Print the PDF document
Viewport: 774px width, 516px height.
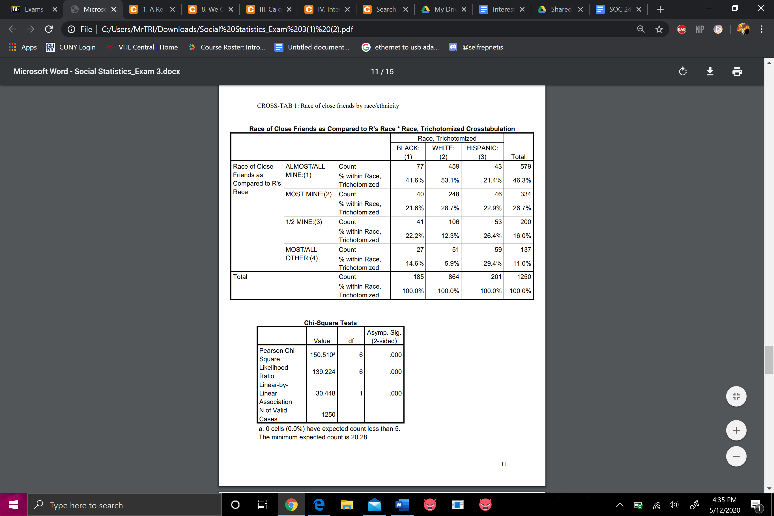737,71
